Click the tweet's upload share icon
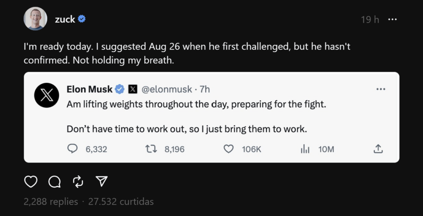423x216 pixels. pyautogui.click(x=378, y=149)
